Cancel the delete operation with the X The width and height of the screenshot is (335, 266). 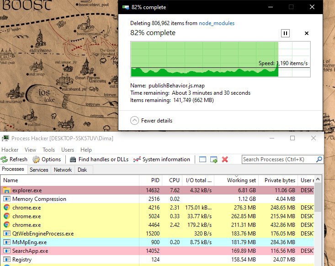tap(307, 33)
